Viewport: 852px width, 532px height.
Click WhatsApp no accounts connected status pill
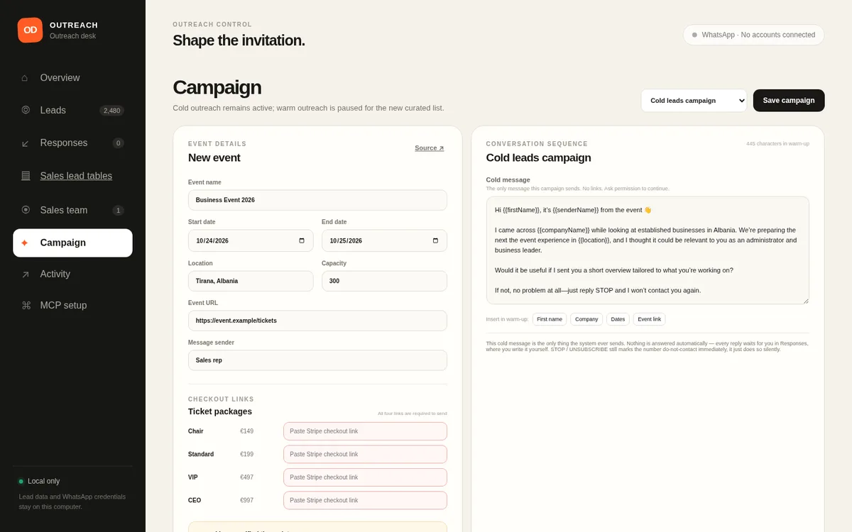(x=753, y=35)
